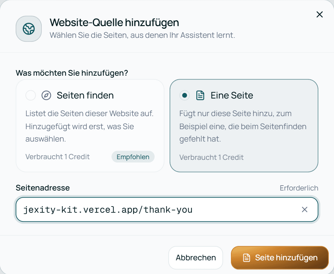Click the 'Verbraucht 1 Credit' text under Eine Seite
334x274 pixels.
pos(211,158)
